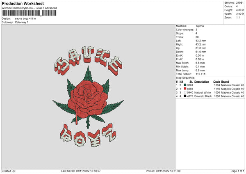Click the 'Brand' column header

click(x=225, y=82)
